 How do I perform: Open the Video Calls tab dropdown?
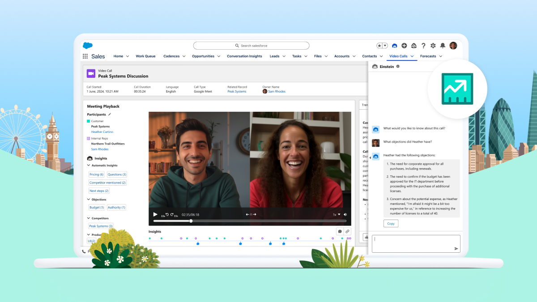pyautogui.click(x=413, y=56)
